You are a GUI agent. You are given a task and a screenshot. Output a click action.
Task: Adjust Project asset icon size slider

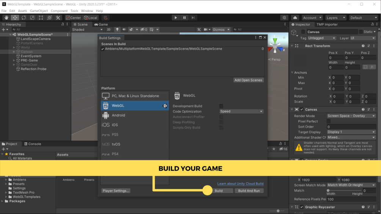(278, 211)
